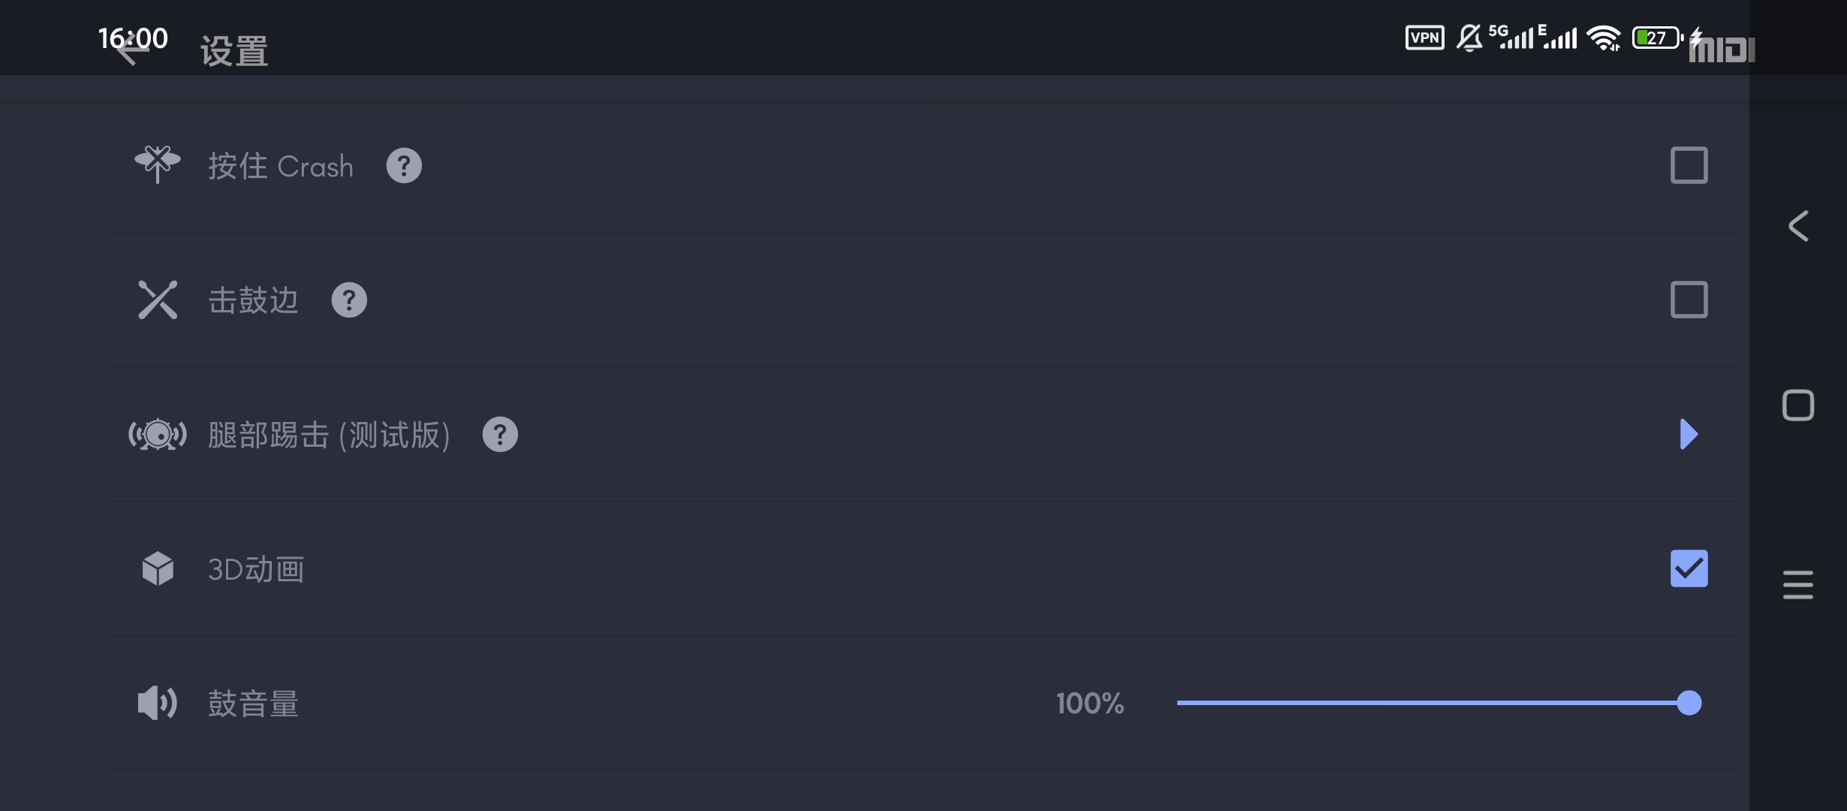Disable the 3D动画 checkbox
The height and width of the screenshot is (811, 1847).
1689,568
